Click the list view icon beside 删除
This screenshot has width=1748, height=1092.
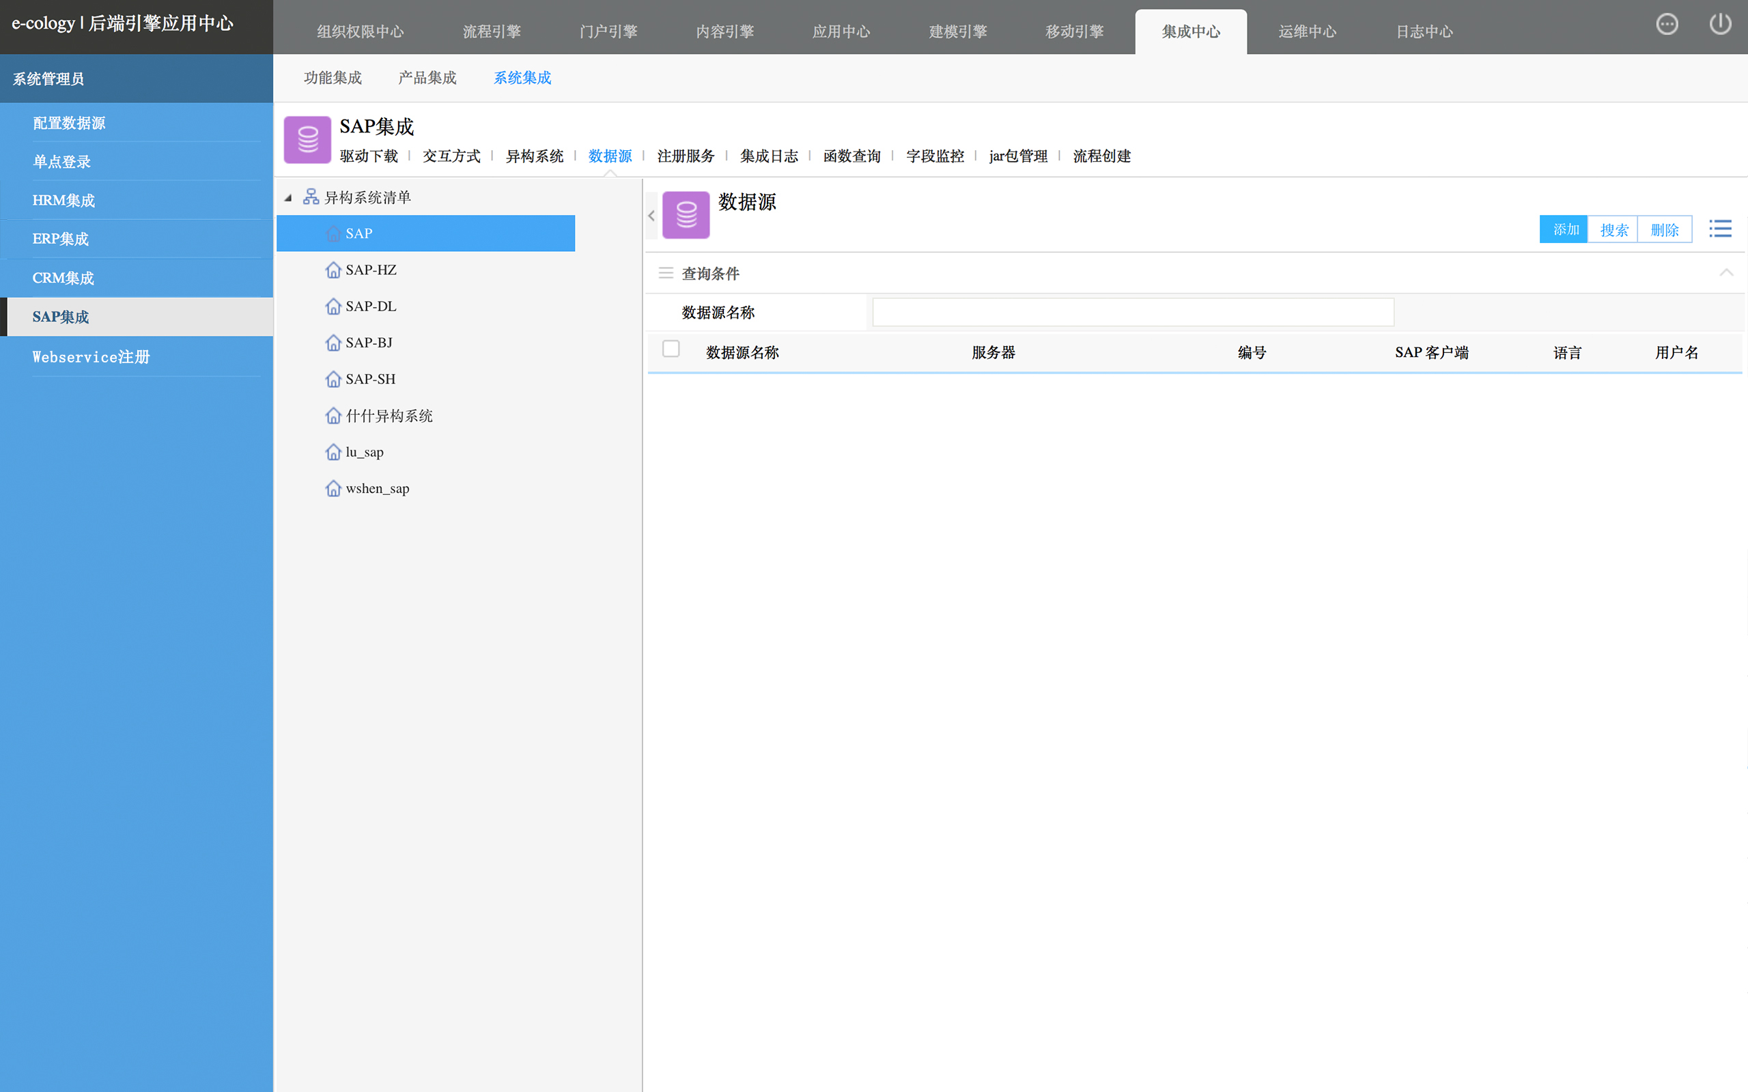(1720, 229)
